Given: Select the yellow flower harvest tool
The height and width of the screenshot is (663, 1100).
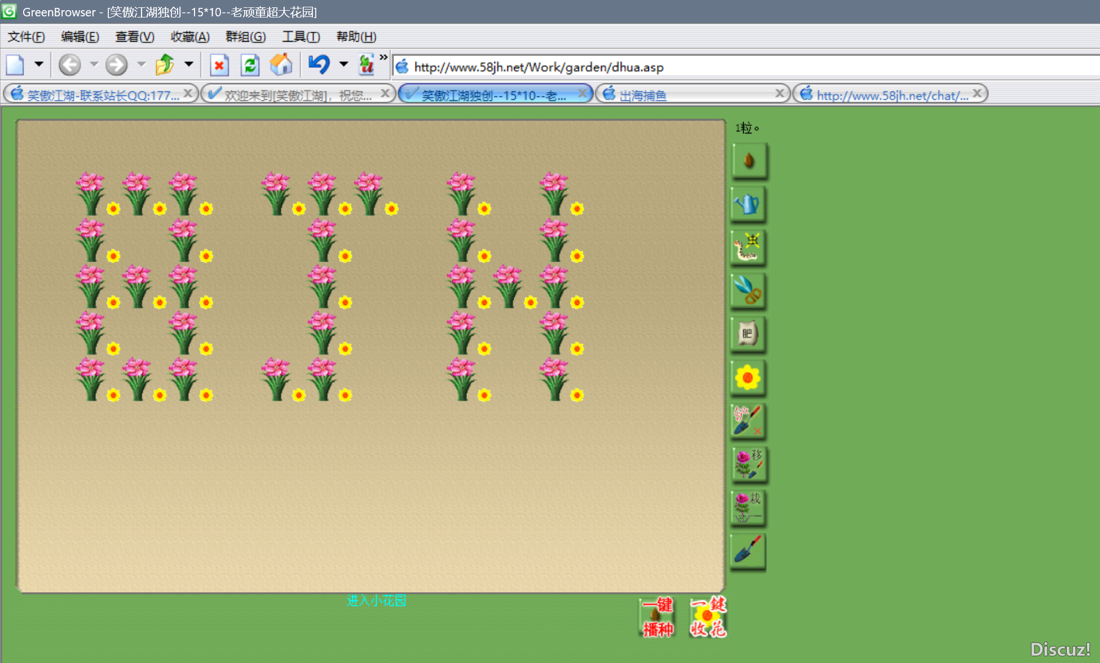Looking at the screenshot, I should tap(748, 378).
